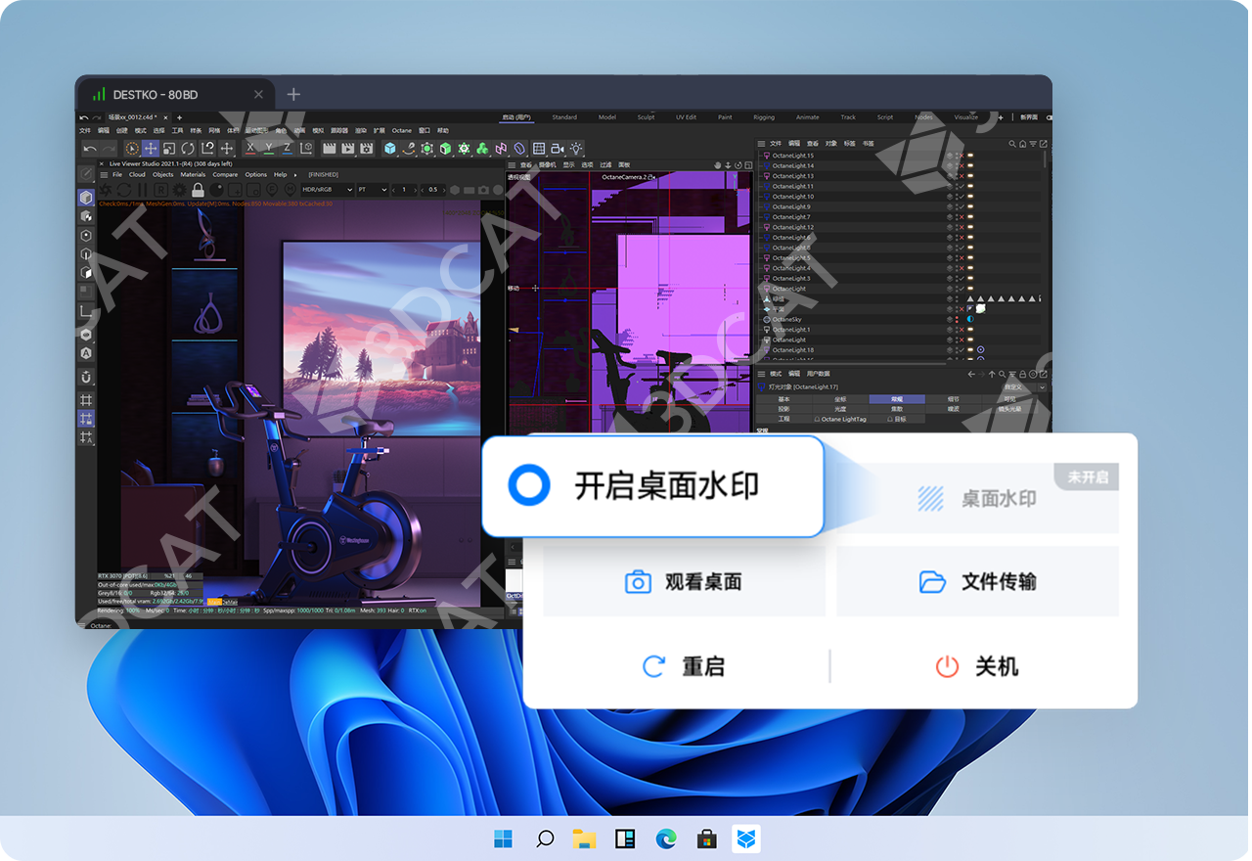
Task: Open the 自定义 dropdown in attributes
Action: [x=1024, y=387]
